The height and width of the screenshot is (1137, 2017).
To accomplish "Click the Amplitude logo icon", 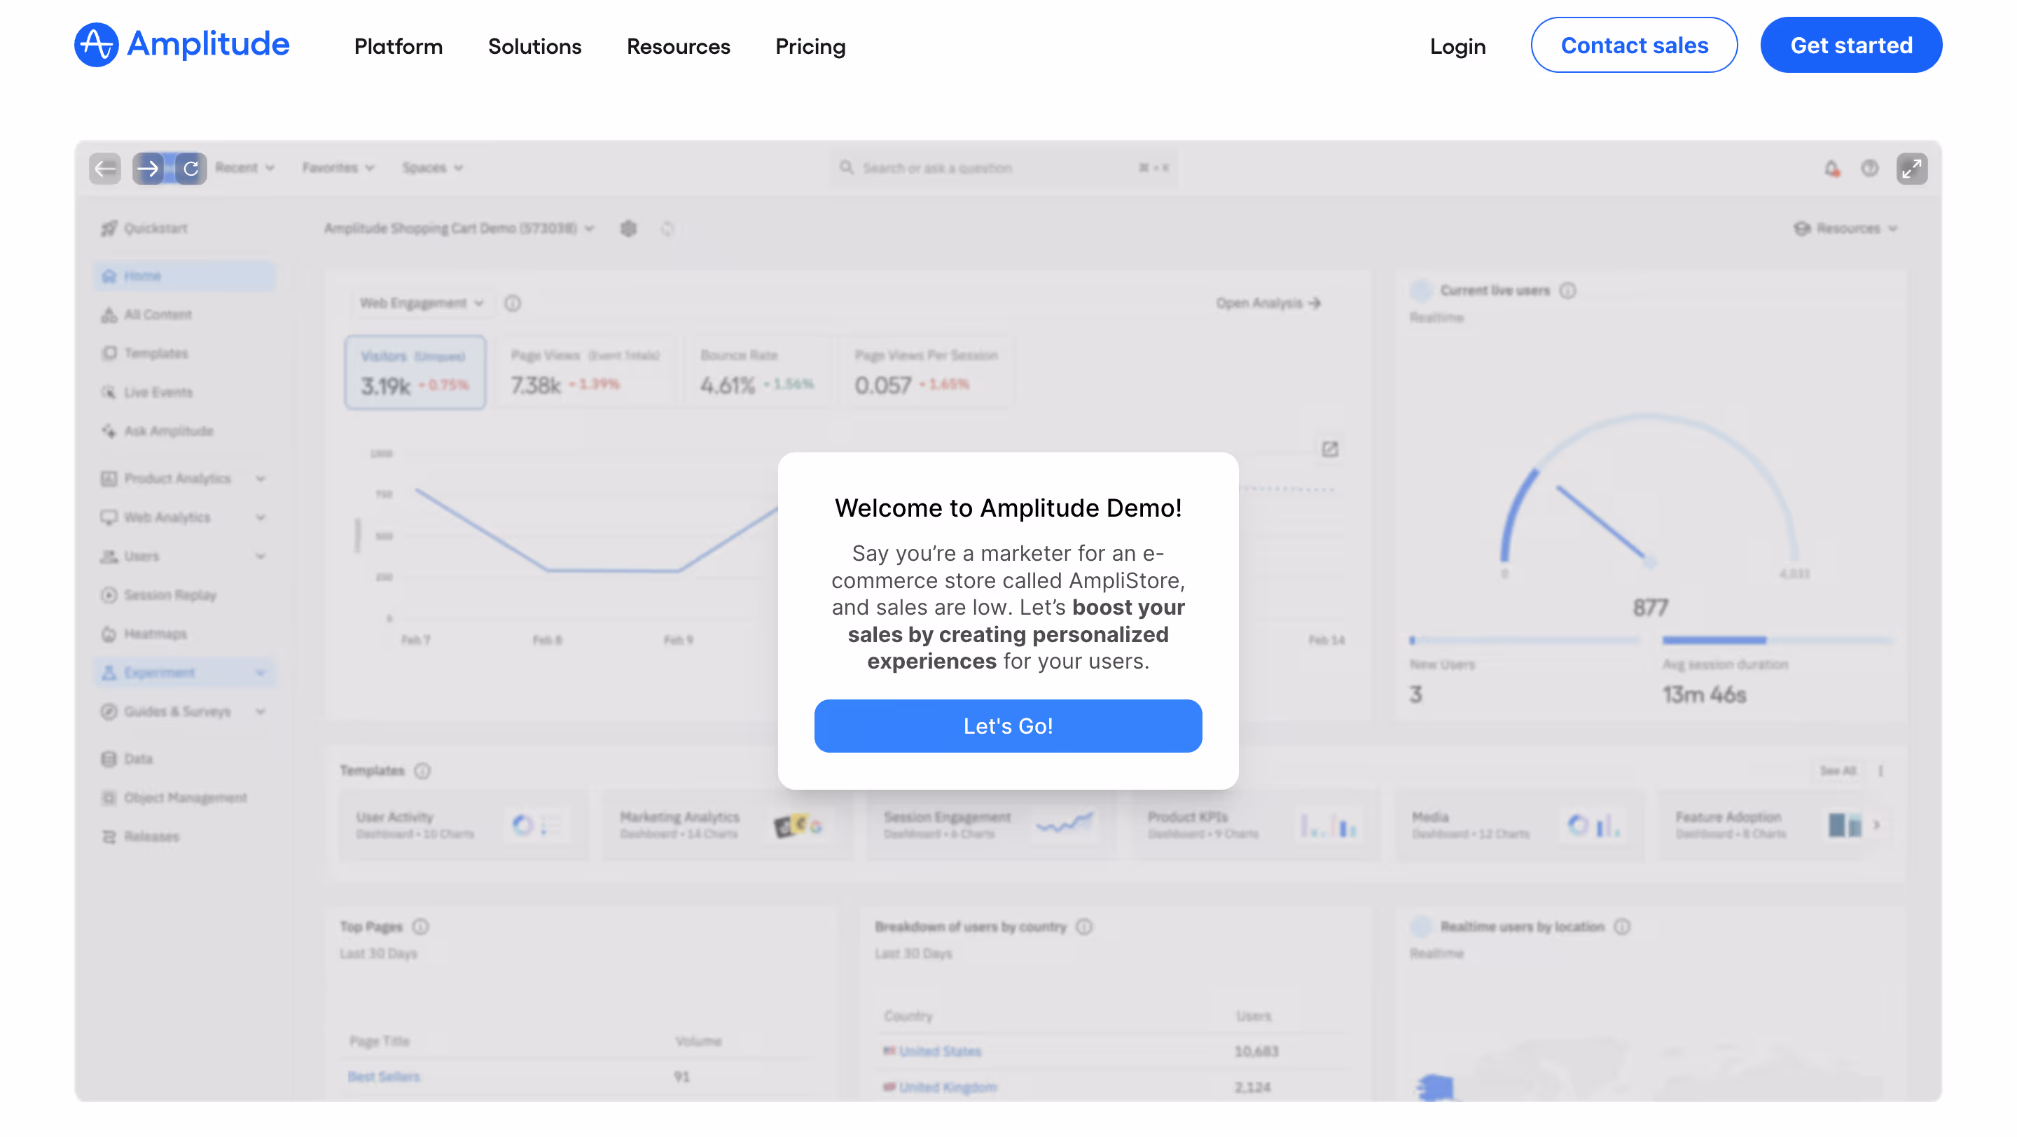I will pos(95,45).
